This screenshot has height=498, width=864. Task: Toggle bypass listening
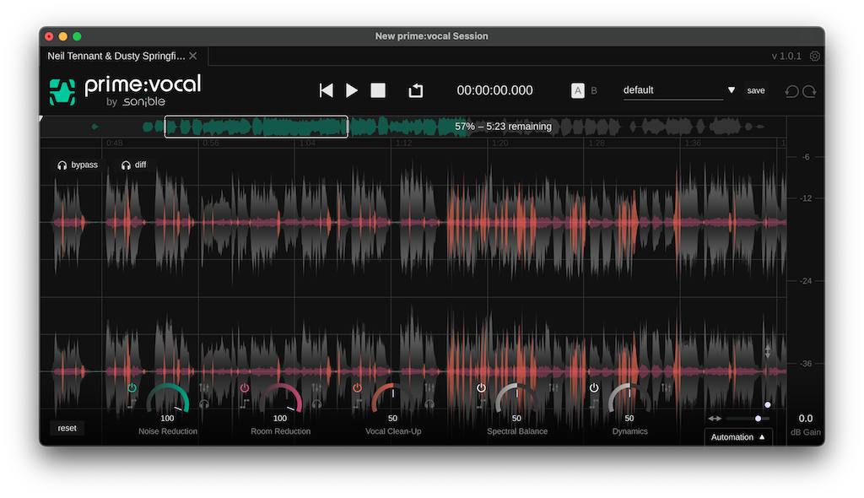click(x=78, y=165)
